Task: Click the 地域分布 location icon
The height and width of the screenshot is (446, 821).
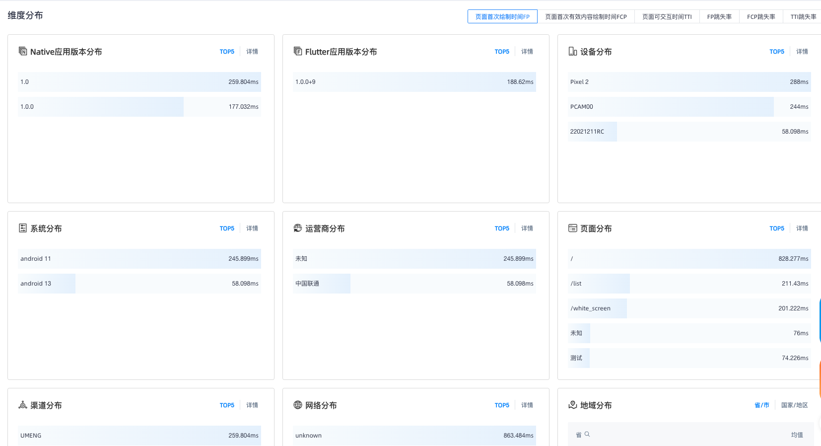Action: tap(573, 405)
